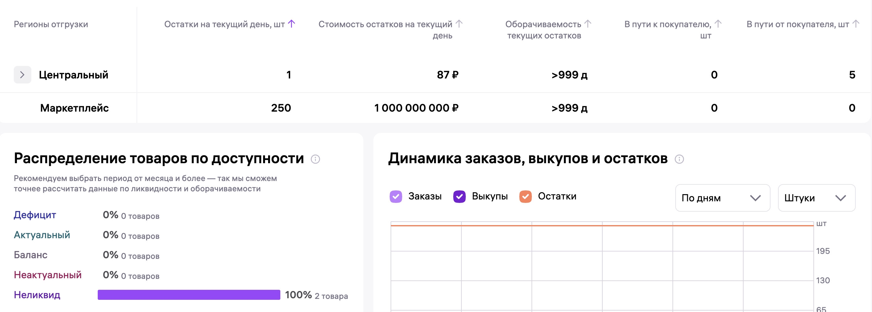Sort by Остатки на текущий день arrow
Viewport: 872px width, 312px height.
292,24
